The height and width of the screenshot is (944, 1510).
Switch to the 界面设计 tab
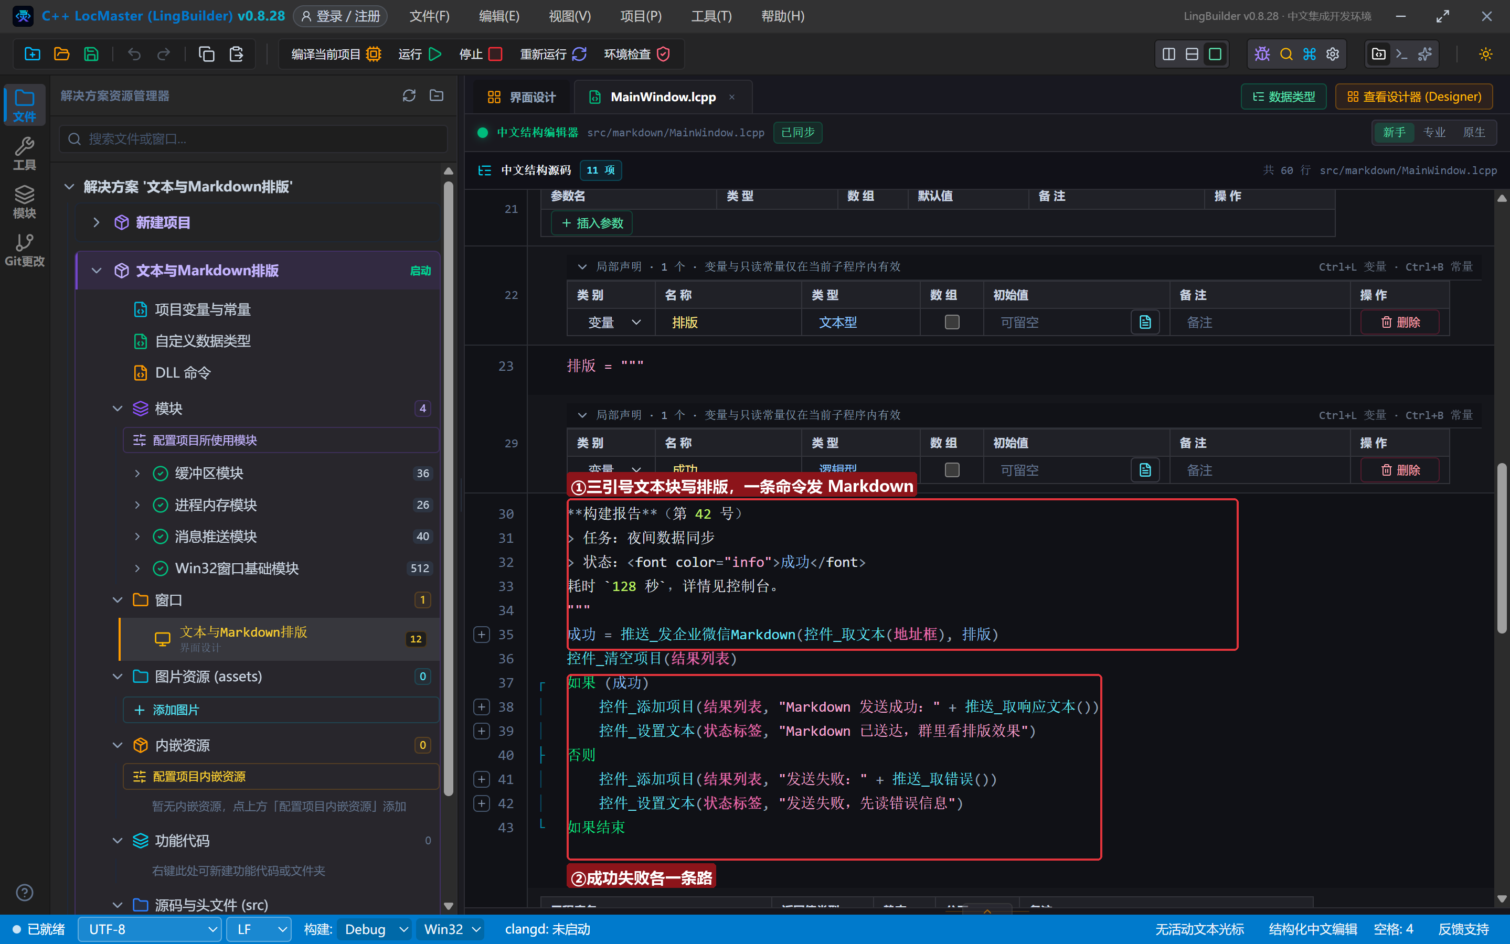(x=521, y=98)
